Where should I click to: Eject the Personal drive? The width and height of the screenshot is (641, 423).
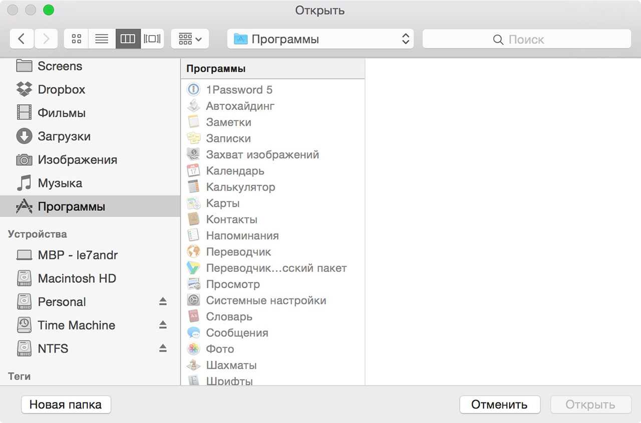tap(163, 301)
